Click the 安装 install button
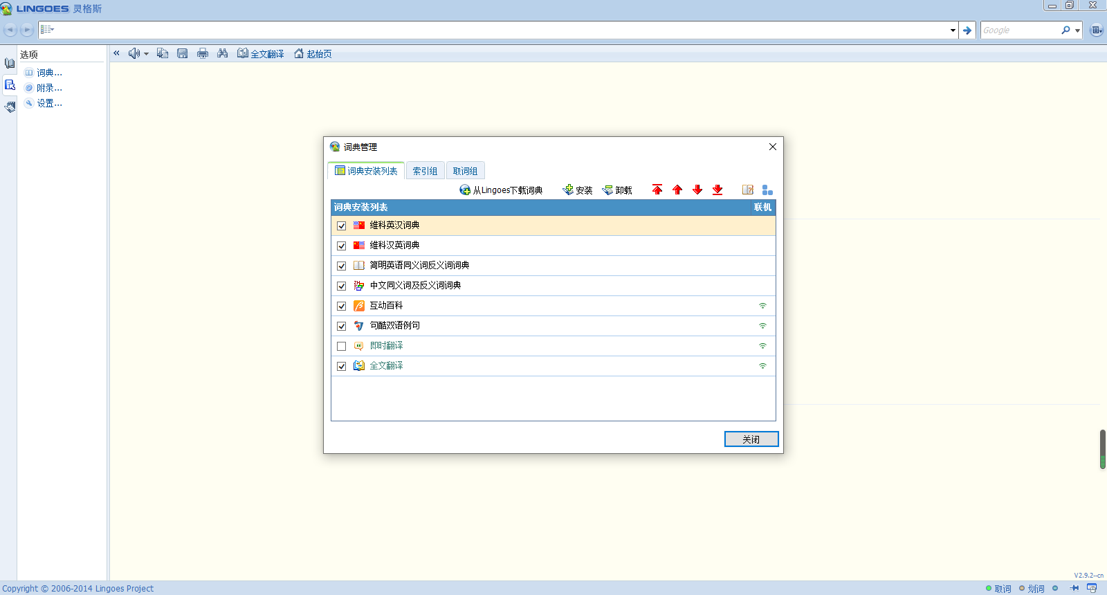 pyautogui.click(x=578, y=190)
